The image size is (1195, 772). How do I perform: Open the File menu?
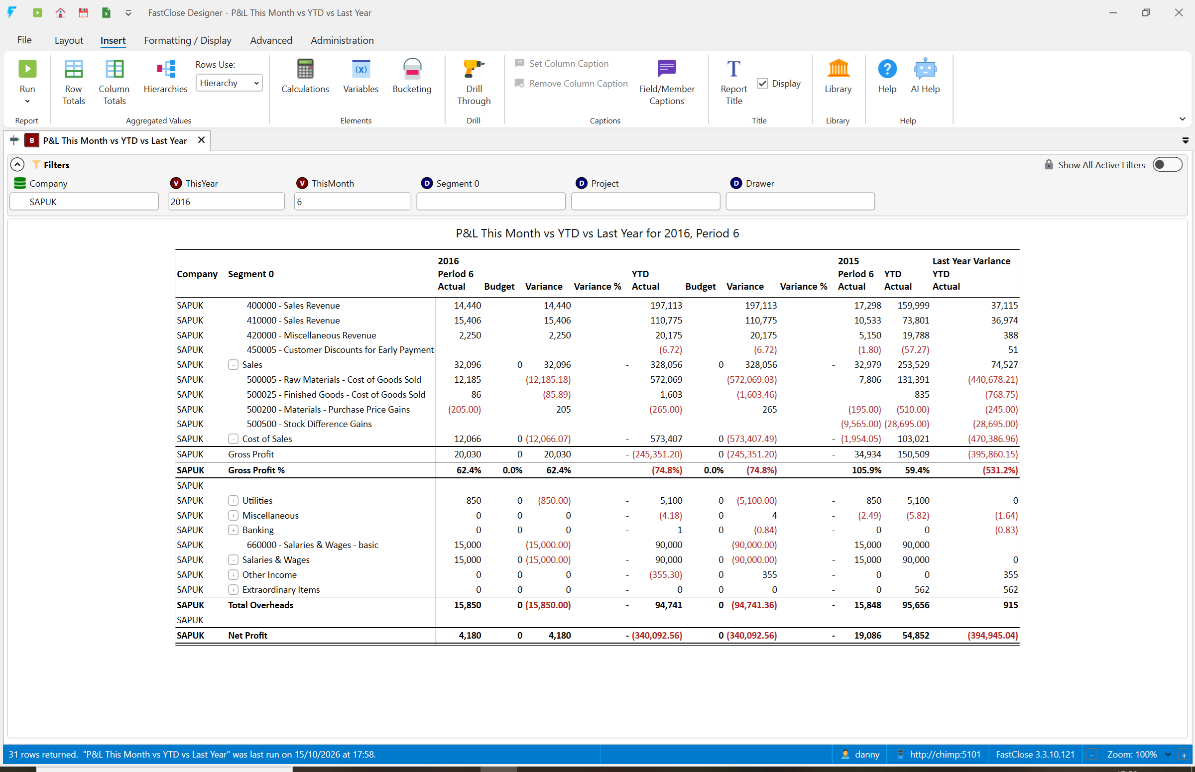24,40
